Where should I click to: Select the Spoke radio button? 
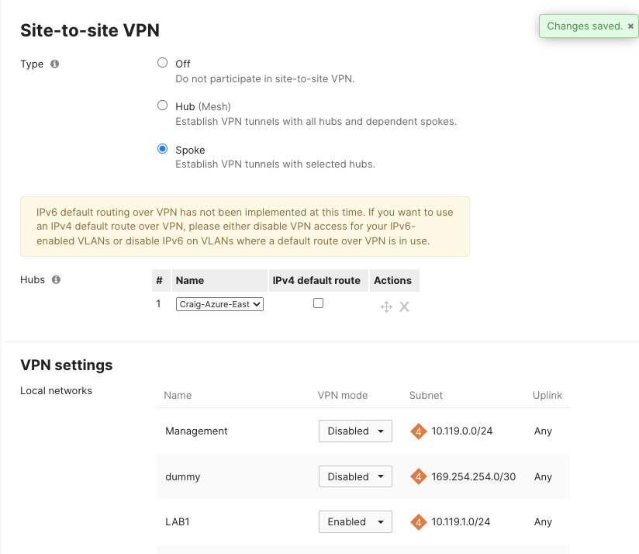click(x=163, y=149)
